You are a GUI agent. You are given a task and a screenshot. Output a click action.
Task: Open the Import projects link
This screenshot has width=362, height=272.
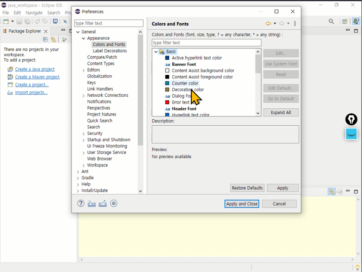31,93
